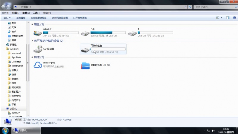The image size is (238, 134).
Task: Click the 64Win7 drive usage bar
Action: 61,32
